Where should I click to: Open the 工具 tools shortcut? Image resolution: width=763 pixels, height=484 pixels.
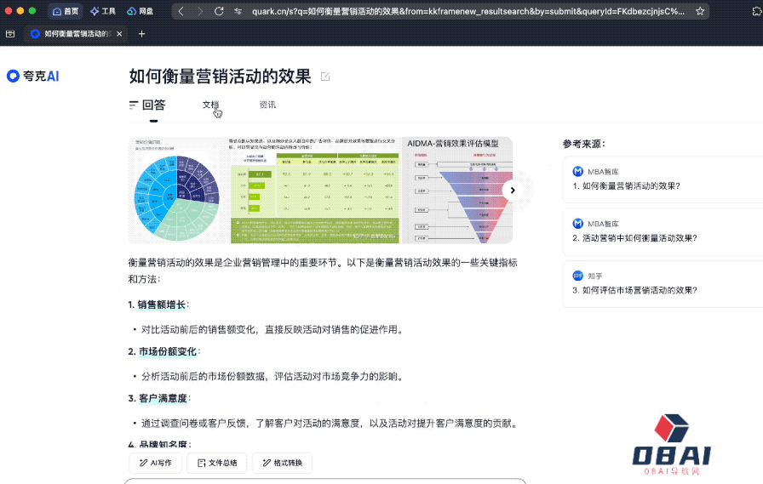click(103, 11)
